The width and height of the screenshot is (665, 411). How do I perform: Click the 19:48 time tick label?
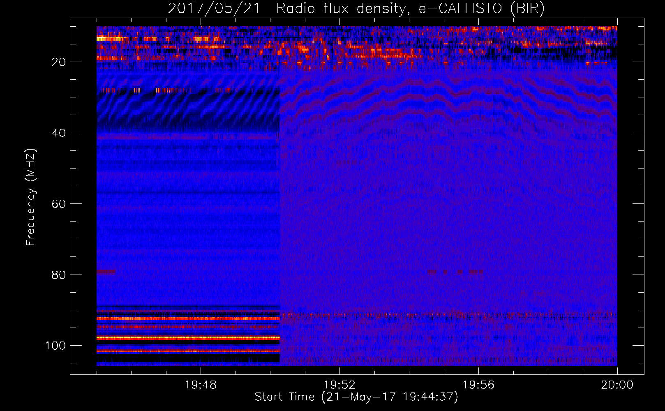pos(201,385)
